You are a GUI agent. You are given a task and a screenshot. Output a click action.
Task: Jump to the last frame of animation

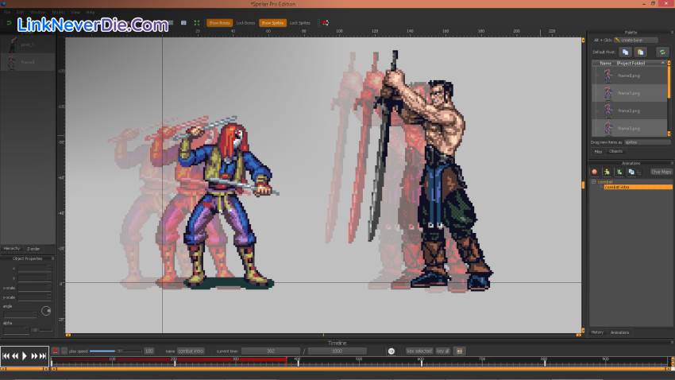pos(43,356)
